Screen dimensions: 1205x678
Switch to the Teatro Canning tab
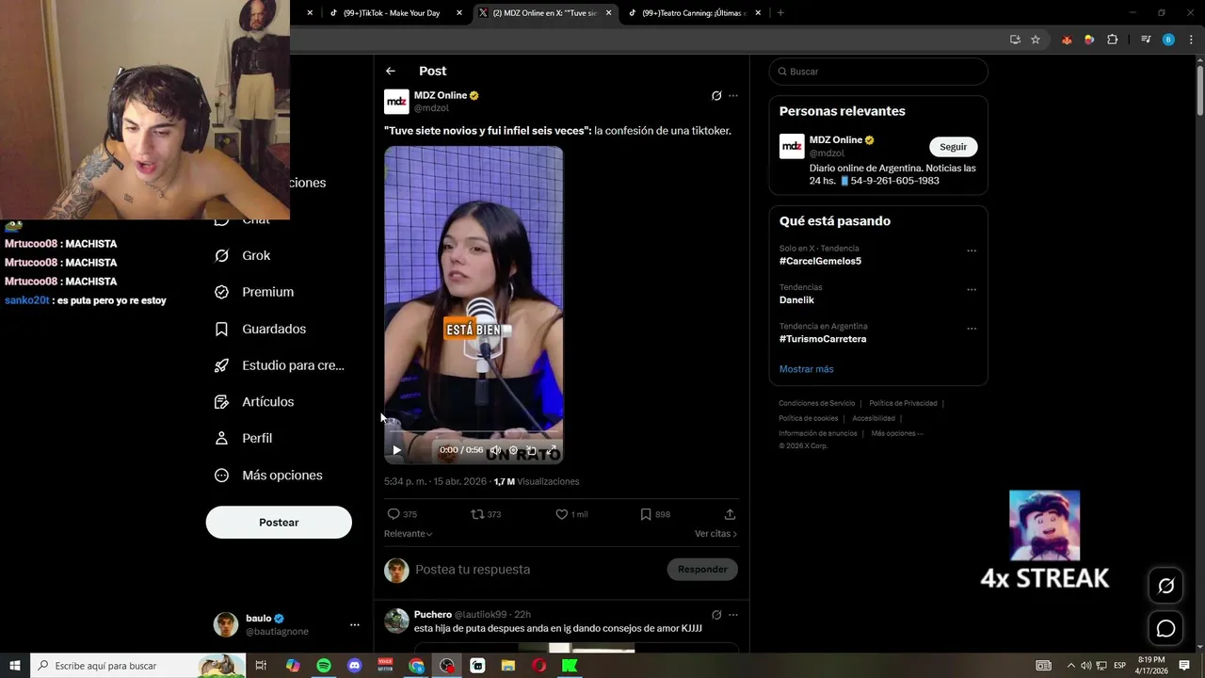tap(692, 13)
